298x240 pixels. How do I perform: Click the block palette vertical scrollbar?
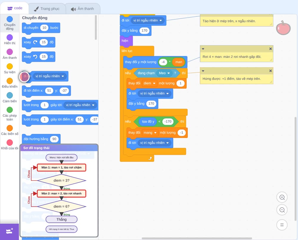[96, 27]
